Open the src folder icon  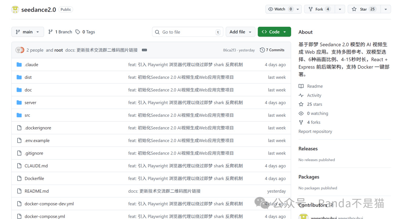point(19,115)
